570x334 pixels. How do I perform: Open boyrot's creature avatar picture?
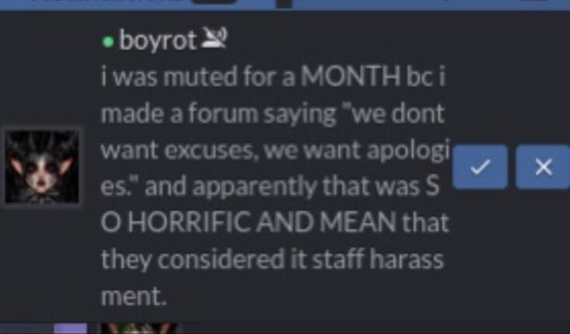42,167
